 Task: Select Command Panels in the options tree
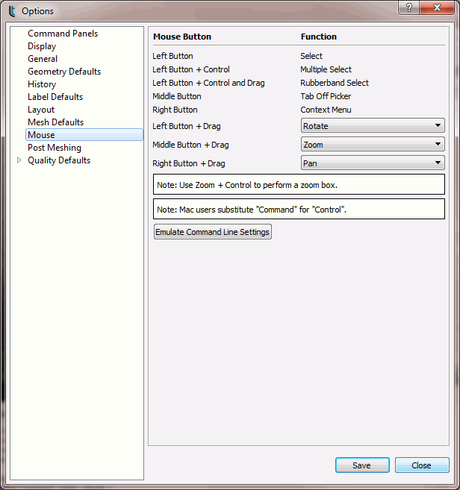[x=63, y=34]
